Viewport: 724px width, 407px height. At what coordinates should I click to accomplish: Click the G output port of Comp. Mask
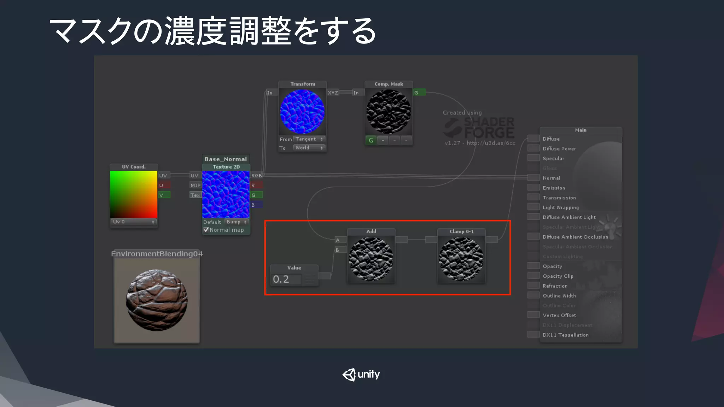(x=419, y=93)
